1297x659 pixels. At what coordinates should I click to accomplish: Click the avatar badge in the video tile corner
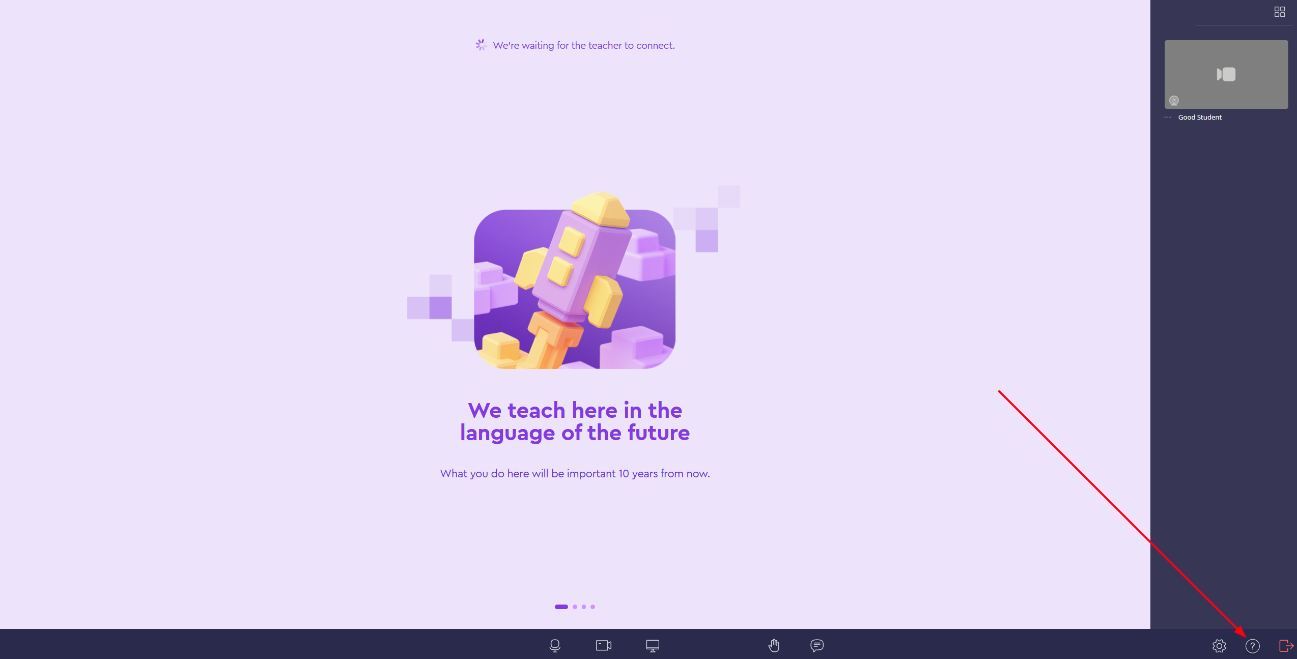[1174, 101]
